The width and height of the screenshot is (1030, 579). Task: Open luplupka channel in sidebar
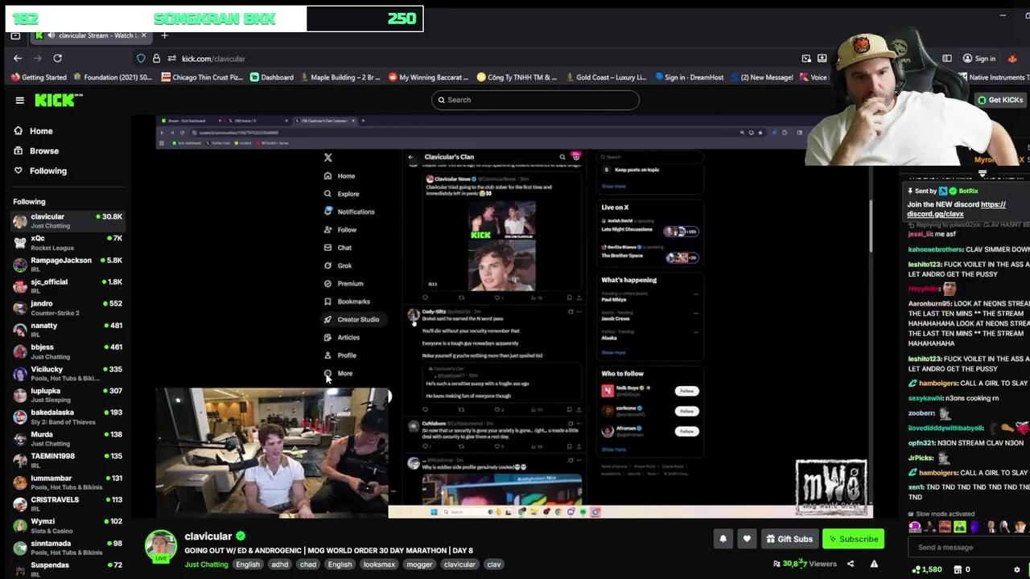click(x=68, y=395)
